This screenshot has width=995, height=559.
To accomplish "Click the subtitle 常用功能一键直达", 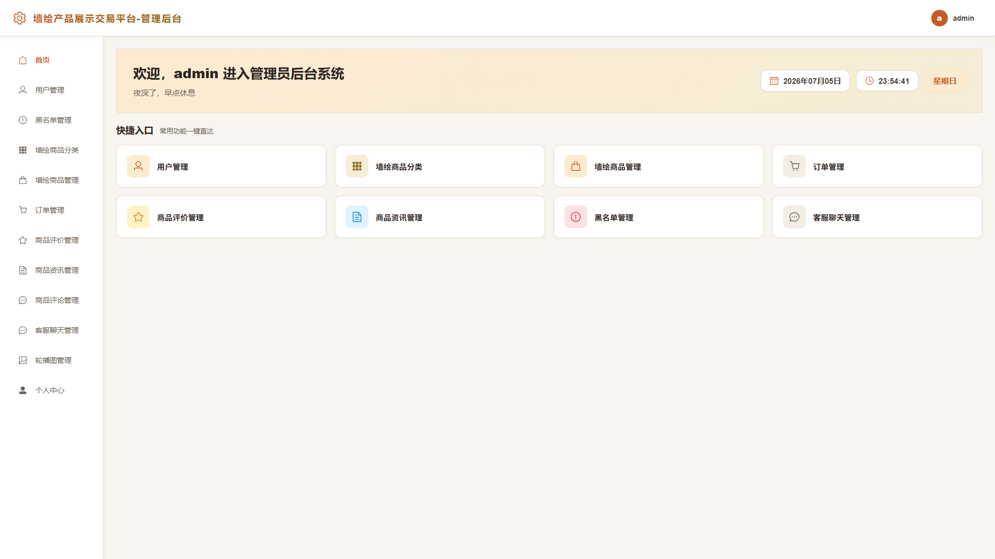I will pos(187,131).
